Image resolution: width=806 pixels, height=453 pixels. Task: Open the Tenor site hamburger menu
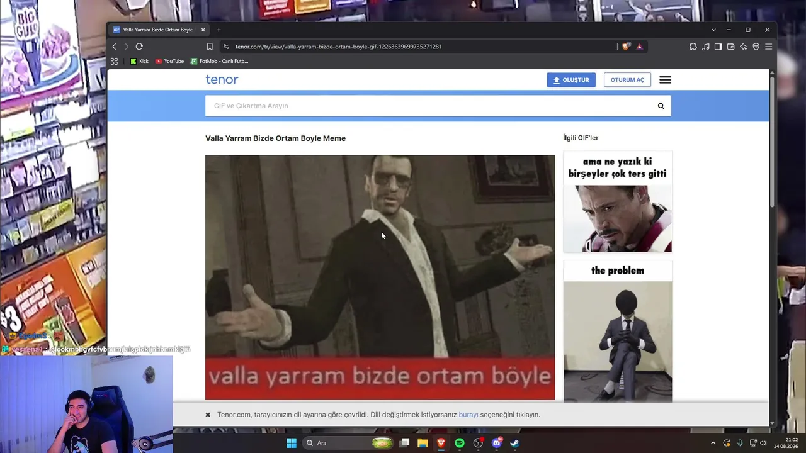665,80
